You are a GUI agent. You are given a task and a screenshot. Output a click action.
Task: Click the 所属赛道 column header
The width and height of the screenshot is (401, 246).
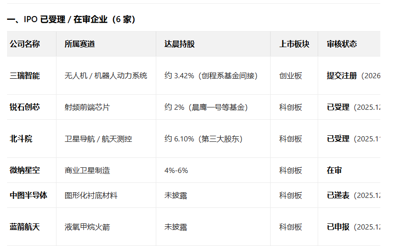(x=80, y=44)
